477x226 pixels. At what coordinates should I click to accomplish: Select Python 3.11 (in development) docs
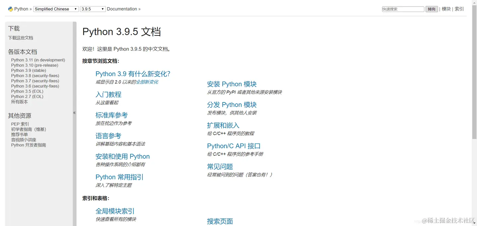point(38,60)
